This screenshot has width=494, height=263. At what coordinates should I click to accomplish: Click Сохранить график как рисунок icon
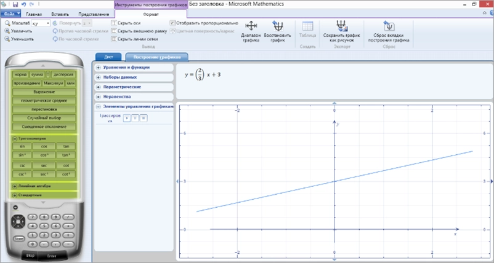click(x=341, y=26)
